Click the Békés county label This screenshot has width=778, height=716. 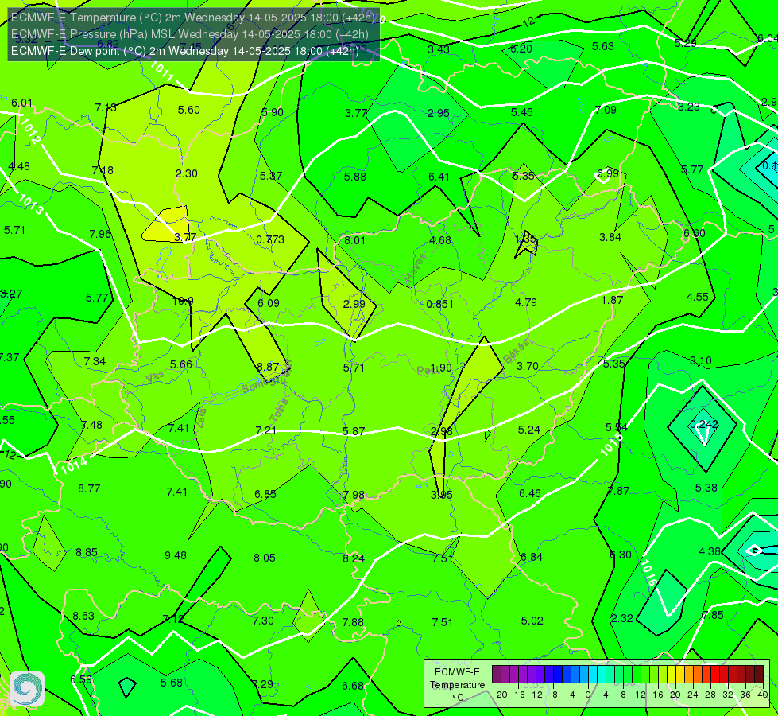[x=516, y=351]
